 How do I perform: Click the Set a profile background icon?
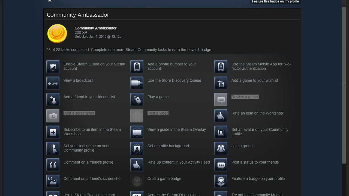pyautogui.click(x=137, y=149)
